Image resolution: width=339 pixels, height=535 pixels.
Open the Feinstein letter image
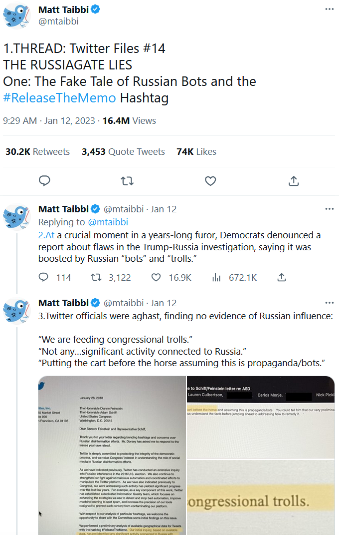pos(112,455)
